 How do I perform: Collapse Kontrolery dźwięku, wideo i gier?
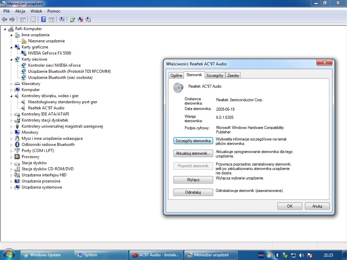coord(11,96)
